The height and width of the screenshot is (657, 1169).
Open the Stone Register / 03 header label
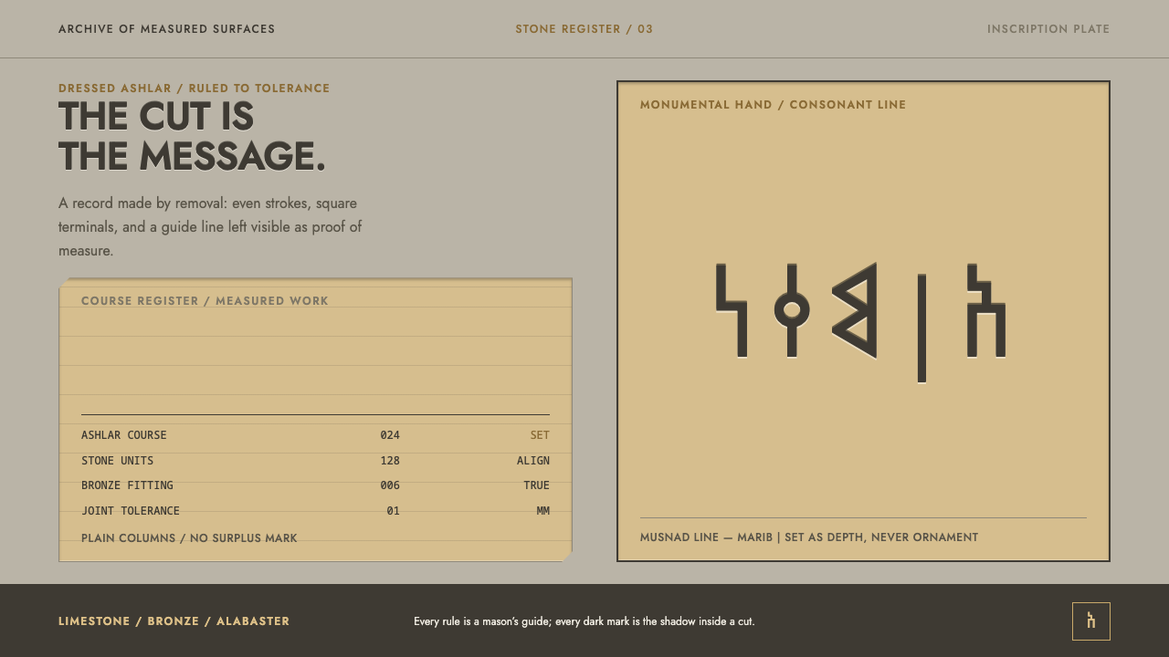coord(584,29)
